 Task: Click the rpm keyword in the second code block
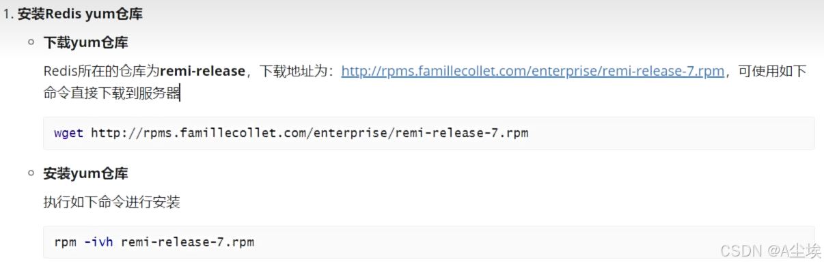(x=65, y=241)
